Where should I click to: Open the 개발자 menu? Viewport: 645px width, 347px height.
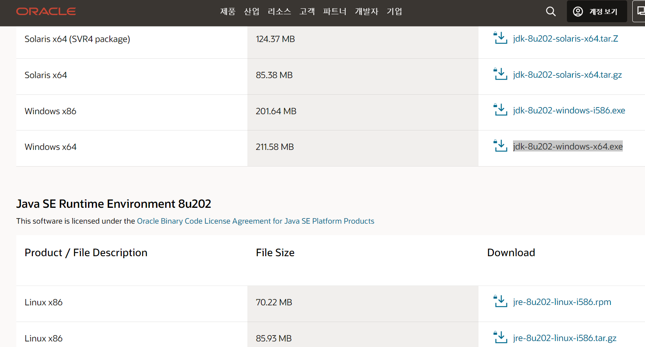(x=366, y=12)
